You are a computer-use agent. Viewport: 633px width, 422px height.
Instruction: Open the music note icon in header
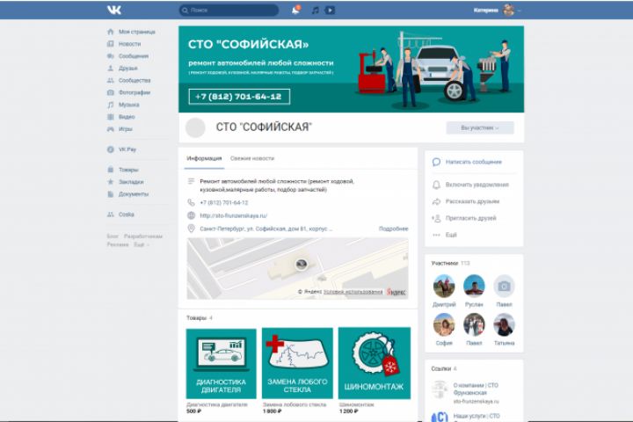[x=316, y=10]
